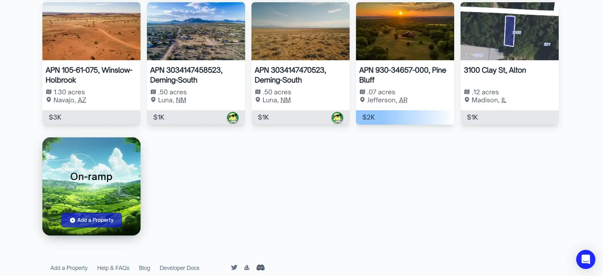
Task: Click owner avatar on APN 3034147458523 card
Action: point(233,118)
